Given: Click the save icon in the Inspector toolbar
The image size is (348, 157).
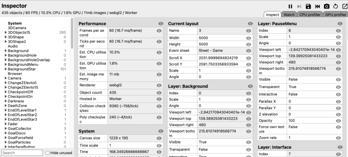Looking at the screenshot, I should [308, 7].
